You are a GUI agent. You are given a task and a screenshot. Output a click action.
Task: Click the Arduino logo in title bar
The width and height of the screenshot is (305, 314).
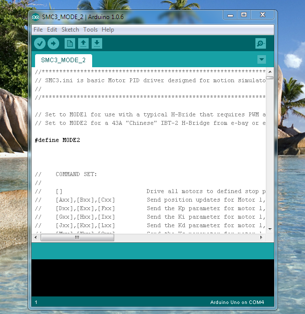36,17
